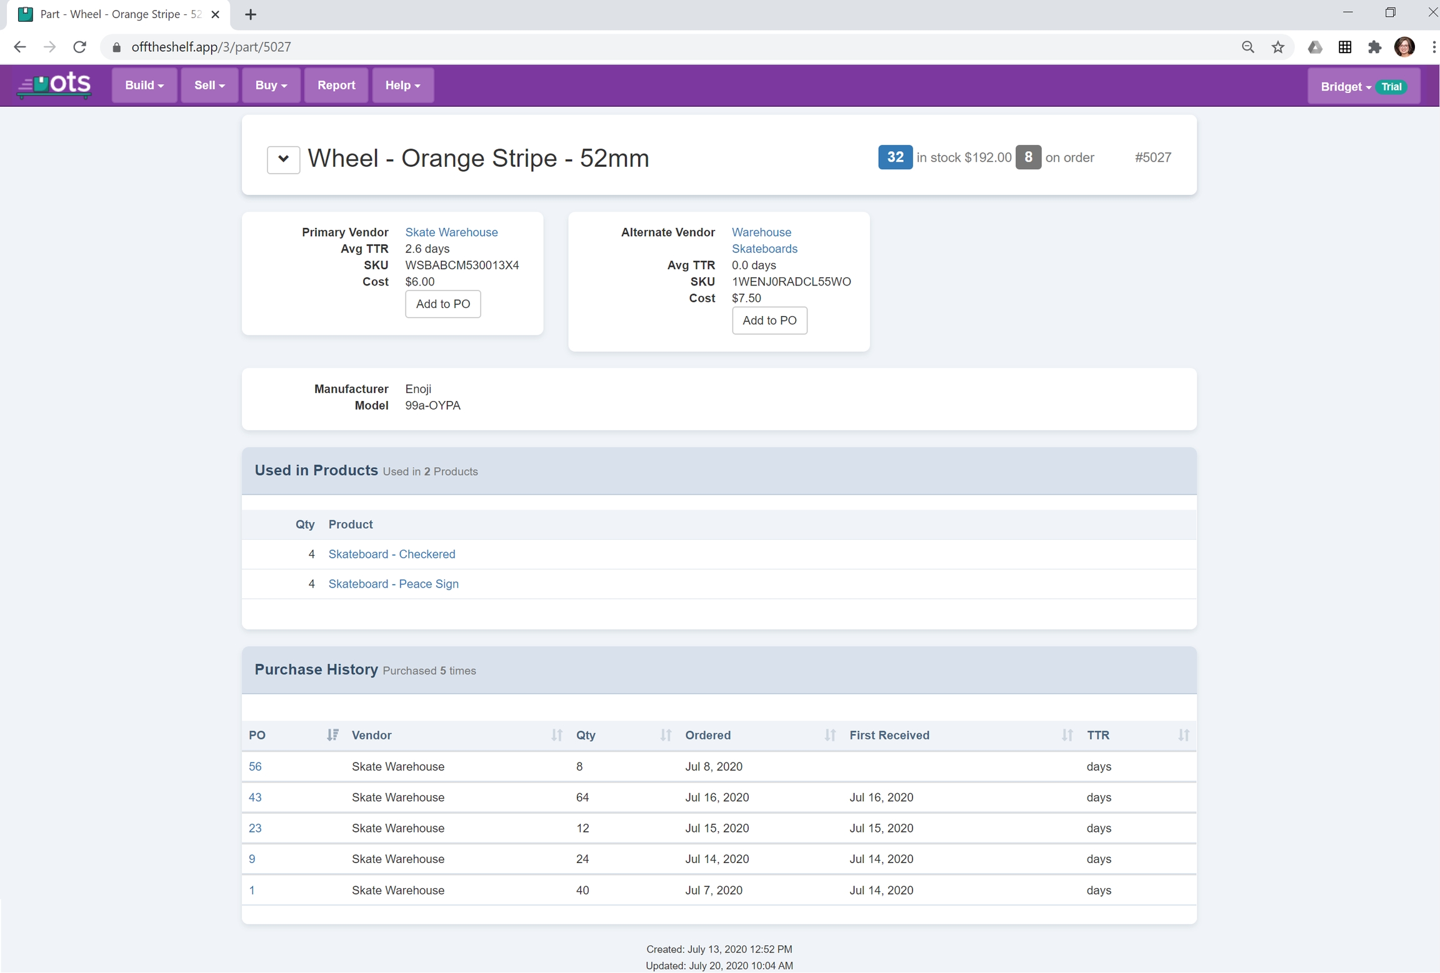Click the browser zoom magnifier icon
Screen dimensions: 1440x973
pyautogui.click(x=1247, y=47)
